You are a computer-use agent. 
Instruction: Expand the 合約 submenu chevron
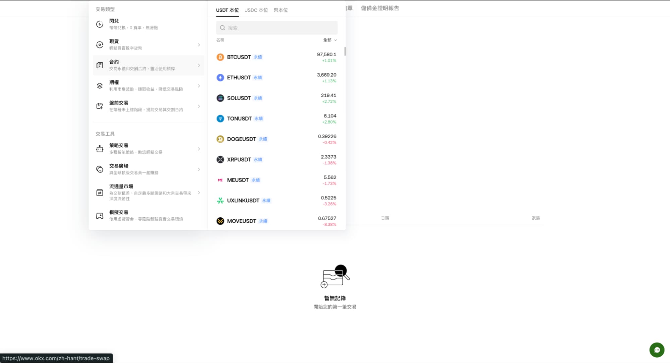[199, 65]
